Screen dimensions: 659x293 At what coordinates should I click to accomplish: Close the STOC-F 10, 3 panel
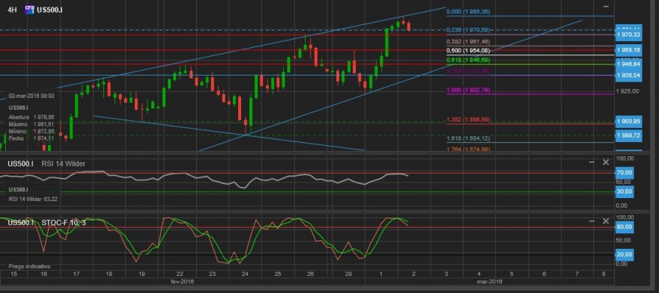point(606,220)
